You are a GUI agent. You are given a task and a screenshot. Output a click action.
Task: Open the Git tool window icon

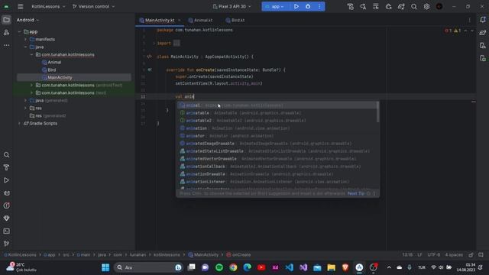pos(6,244)
